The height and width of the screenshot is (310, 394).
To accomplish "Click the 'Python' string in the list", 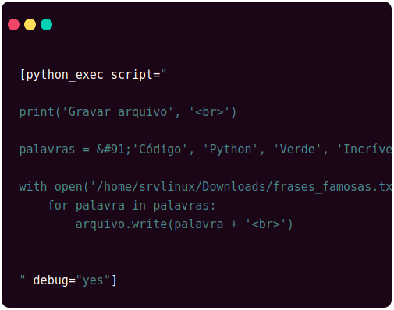I will (230, 150).
